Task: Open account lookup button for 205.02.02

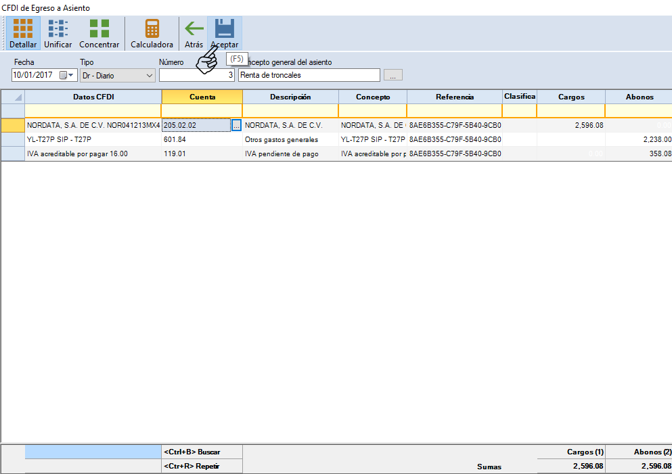Action: (236, 125)
